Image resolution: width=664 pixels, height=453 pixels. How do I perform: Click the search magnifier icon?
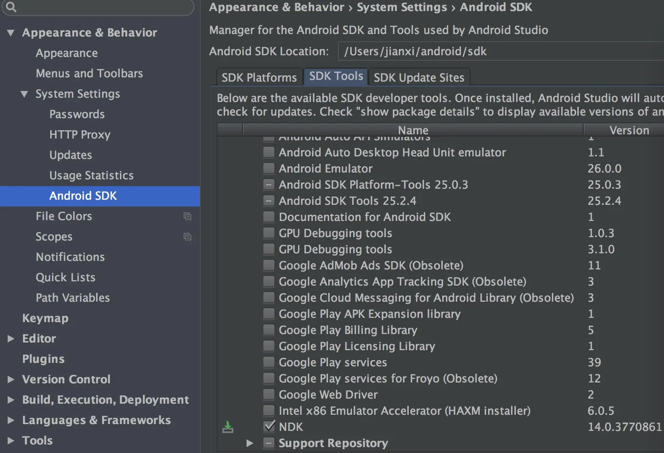[x=11, y=7]
